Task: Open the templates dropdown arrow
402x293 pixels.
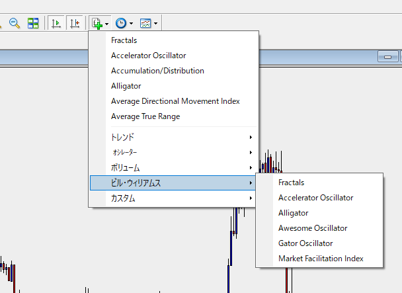Action: coord(155,23)
